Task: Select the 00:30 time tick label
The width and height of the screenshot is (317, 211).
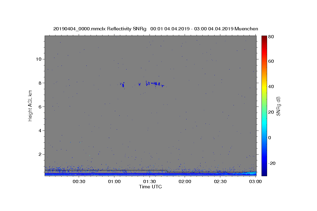Action: tap(79, 182)
